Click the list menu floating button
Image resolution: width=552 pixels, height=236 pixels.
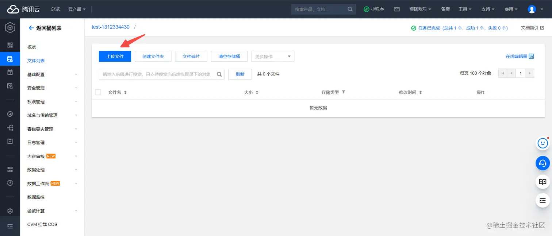pos(543,201)
